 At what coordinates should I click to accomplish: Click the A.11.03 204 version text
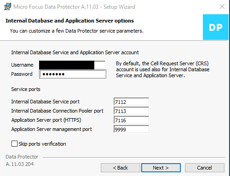coord(20,164)
